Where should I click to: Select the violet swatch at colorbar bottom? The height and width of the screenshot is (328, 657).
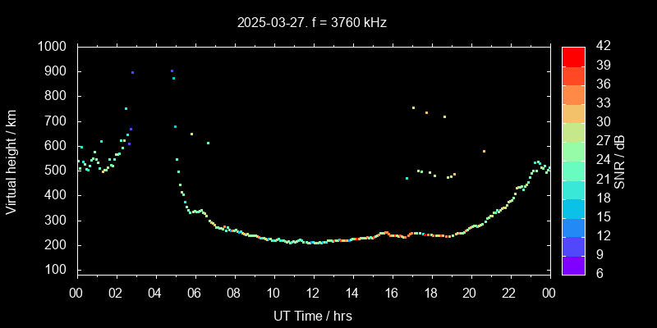tap(573, 265)
